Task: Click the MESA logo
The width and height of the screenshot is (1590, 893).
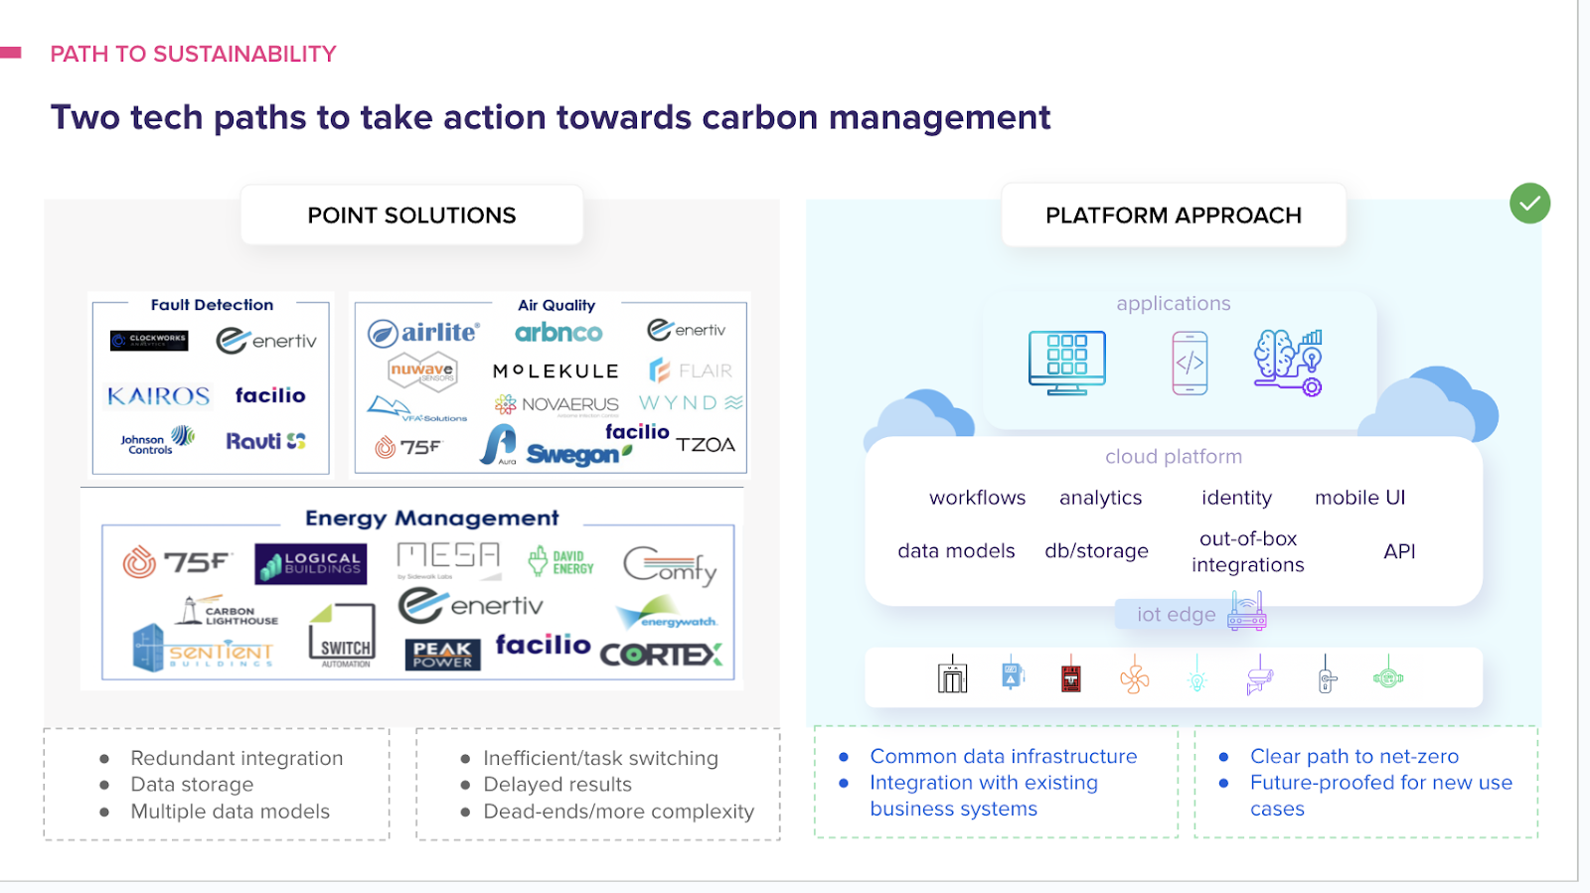Action: [x=448, y=559]
